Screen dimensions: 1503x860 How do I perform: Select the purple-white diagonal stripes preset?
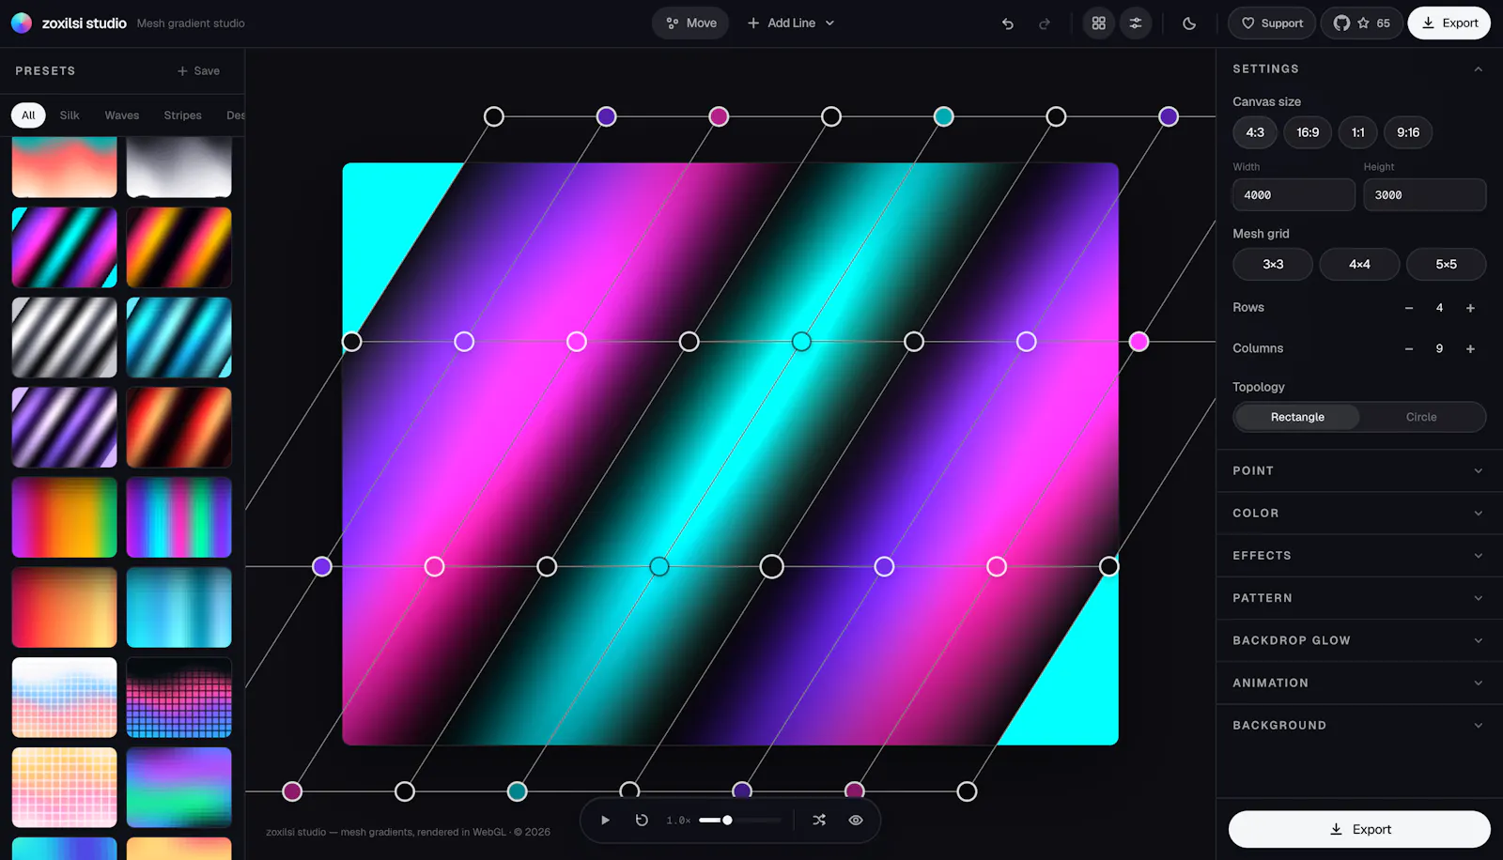pos(64,427)
